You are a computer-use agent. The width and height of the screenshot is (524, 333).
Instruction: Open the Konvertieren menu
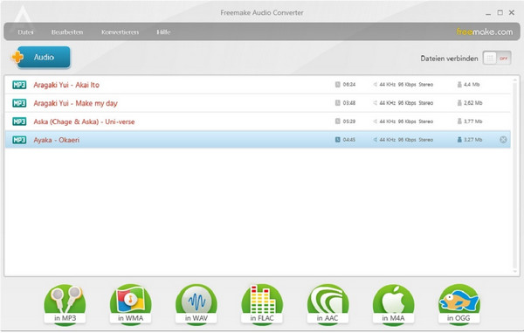pos(120,32)
